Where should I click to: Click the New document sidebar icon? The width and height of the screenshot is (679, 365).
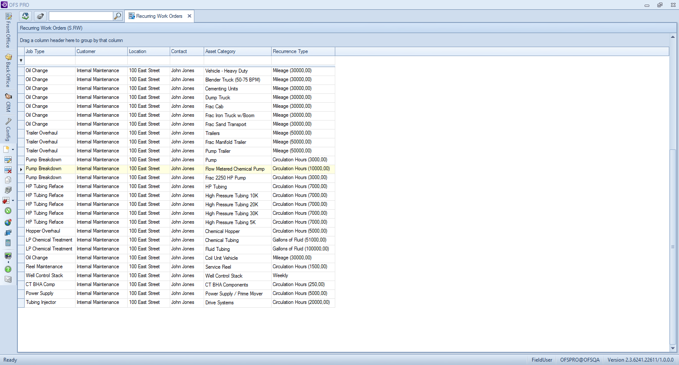tap(6, 149)
